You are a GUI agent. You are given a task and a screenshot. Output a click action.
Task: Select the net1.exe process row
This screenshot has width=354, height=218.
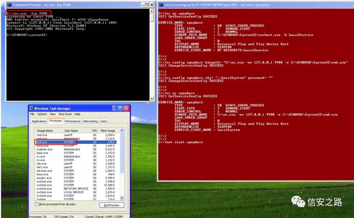click(76, 167)
